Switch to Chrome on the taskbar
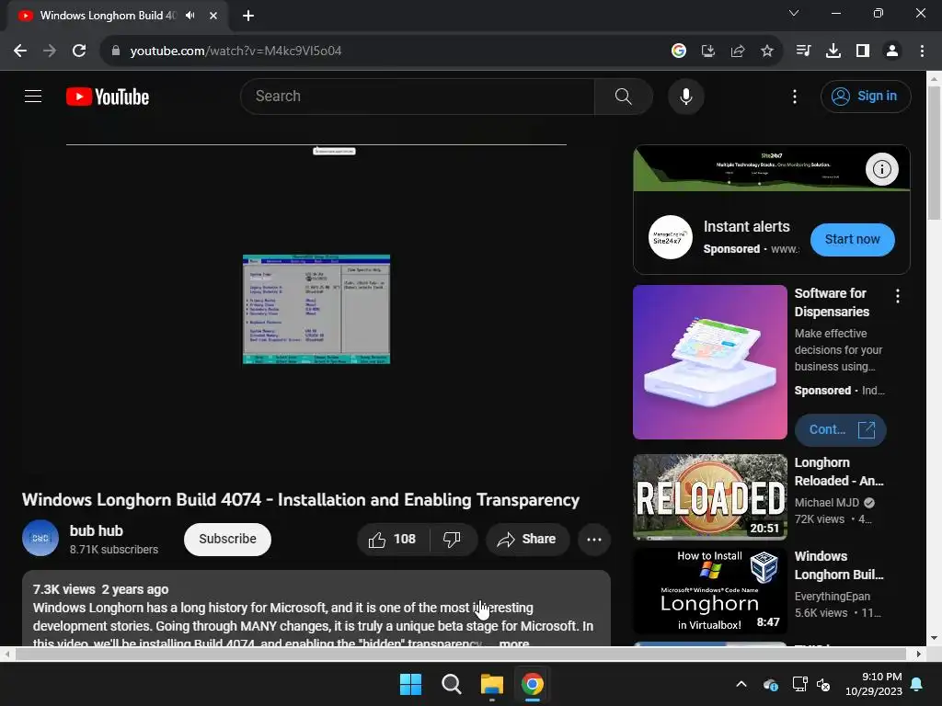The height and width of the screenshot is (706, 942). [x=533, y=684]
